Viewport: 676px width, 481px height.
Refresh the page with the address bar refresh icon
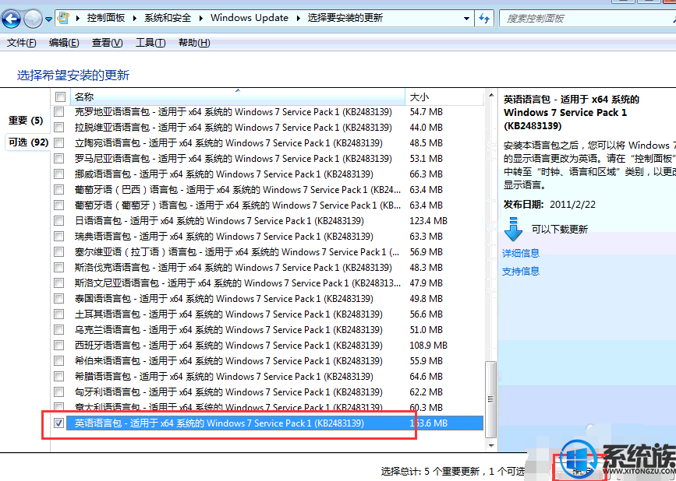[484, 19]
